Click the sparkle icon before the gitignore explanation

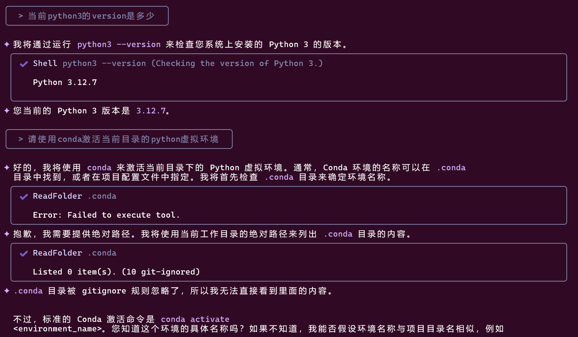7,291
